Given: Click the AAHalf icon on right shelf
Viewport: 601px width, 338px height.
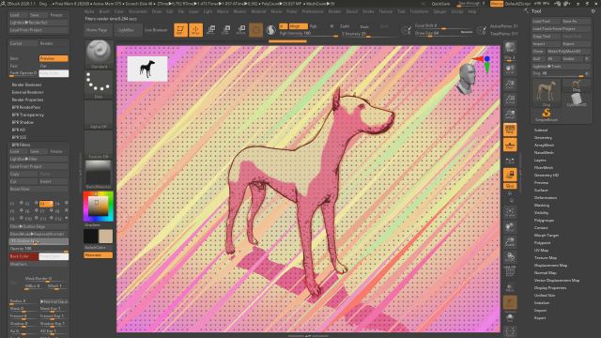Looking at the screenshot, I should pyautogui.click(x=510, y=115).
